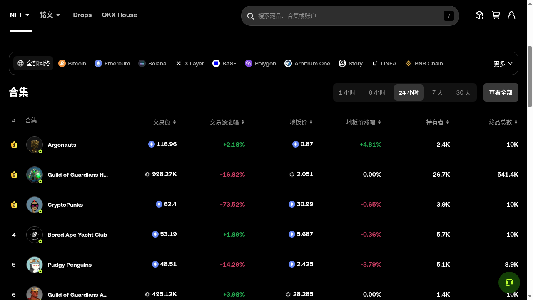Filter by LINEA network

click(384, 63)
